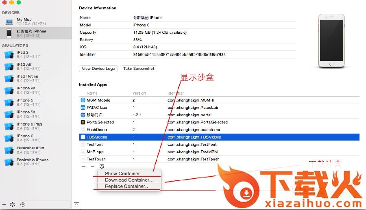Click the MSM Mobile app icon
The height and width of the screenshot is (210, 366).
pos(83,100)
